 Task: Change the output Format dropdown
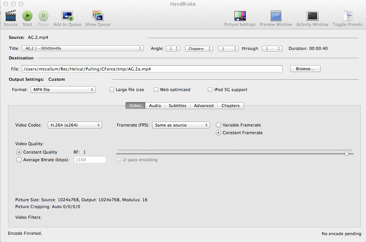tap(63, 90)
